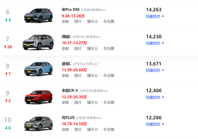
Task: Open 懂车分 for 途观L
Action: click(x=93, y=75)
